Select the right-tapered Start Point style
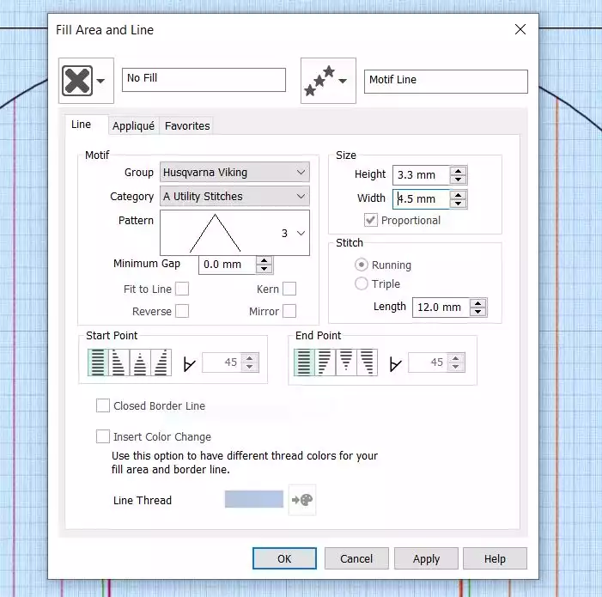 click(161, 362)
